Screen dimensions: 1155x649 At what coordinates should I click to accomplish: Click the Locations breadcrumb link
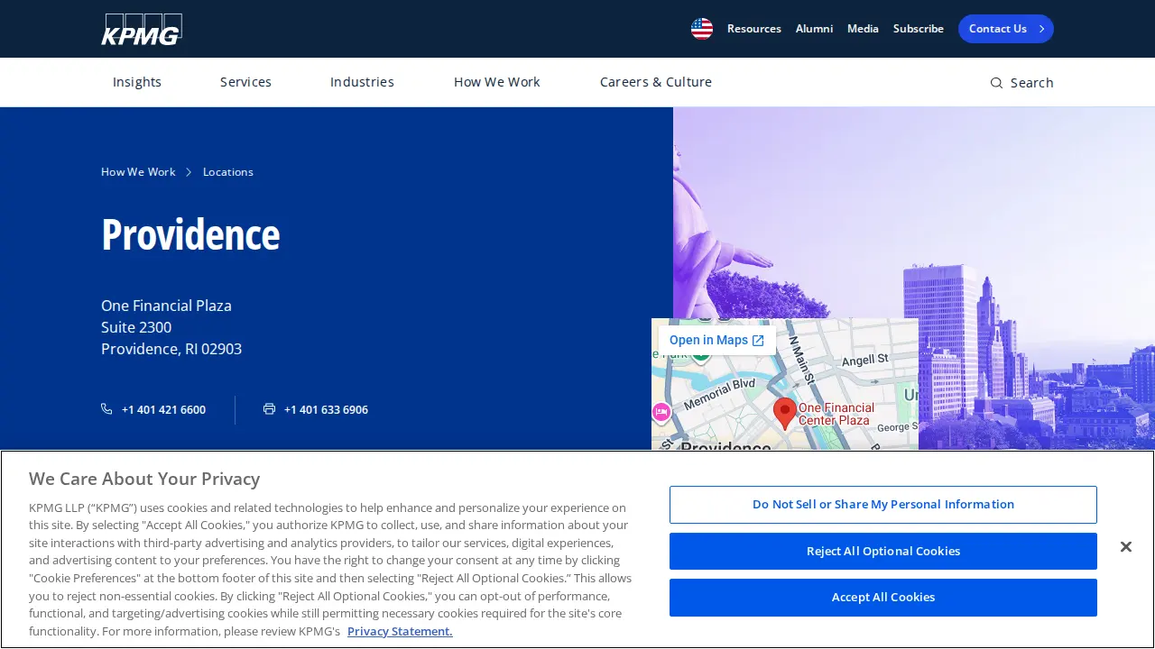pyautogui.click(x=228, y=172)
